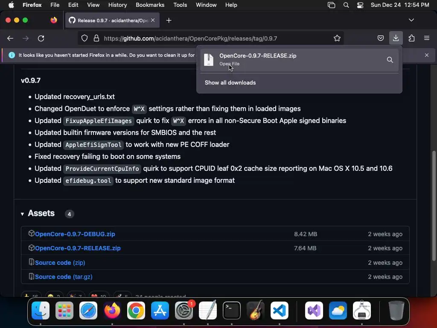The height and width of the screenshot is (328, 437).
Task: Open the Trash in the Dock
Action: [396, 310]
